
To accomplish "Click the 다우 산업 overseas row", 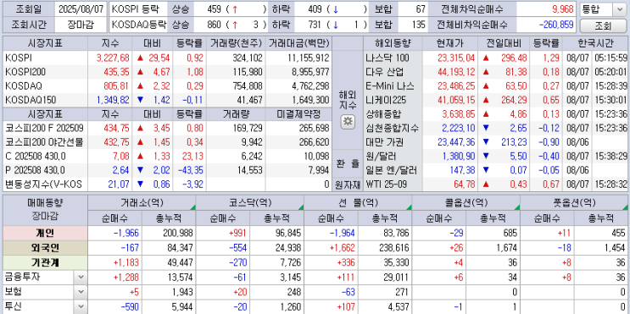I will point(496,72).
